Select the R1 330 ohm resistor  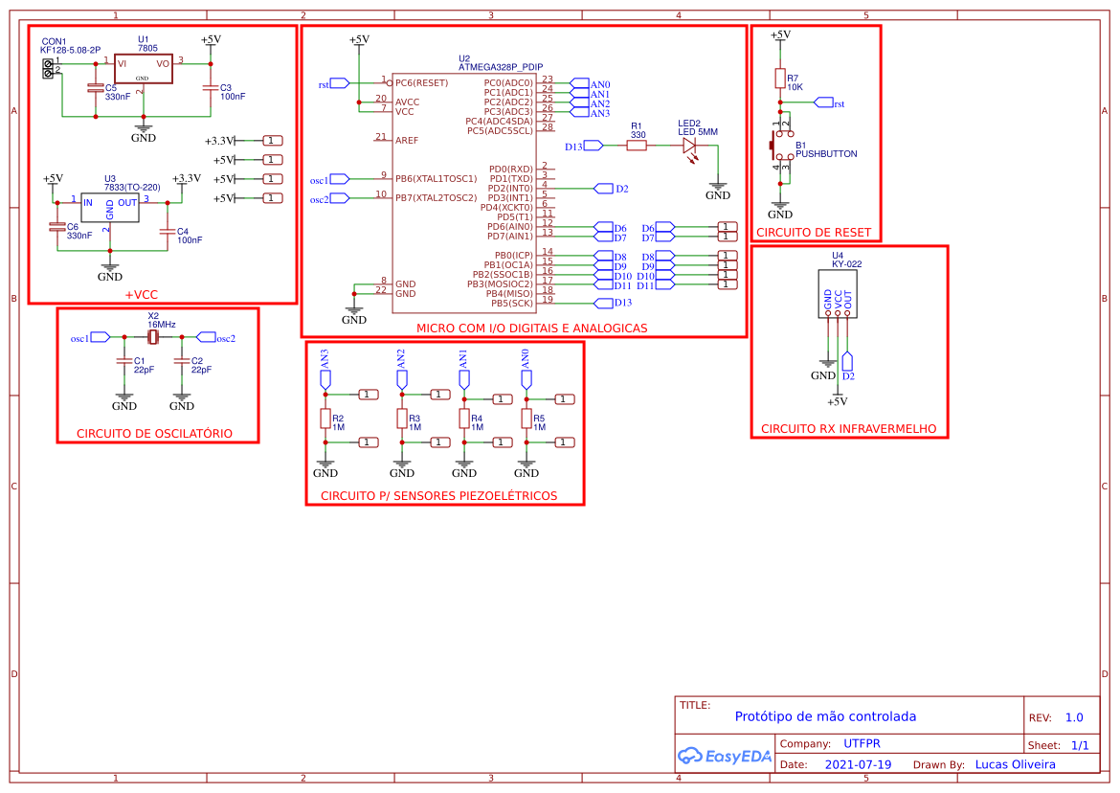coord(637,146)
